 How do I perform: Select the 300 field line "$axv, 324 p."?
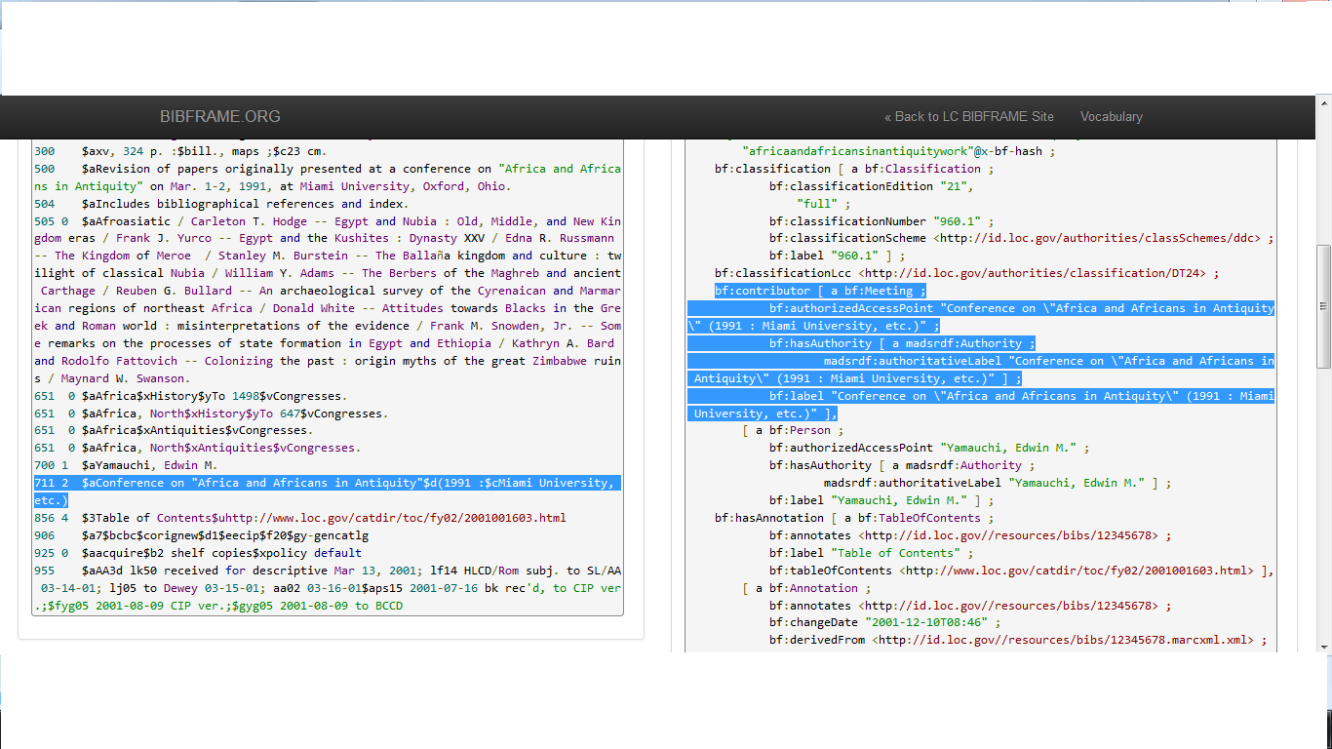[180, 151]
